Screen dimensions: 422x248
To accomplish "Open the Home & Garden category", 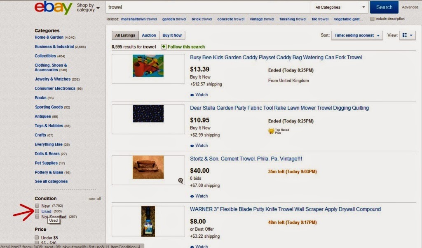I will coord(49,37).
